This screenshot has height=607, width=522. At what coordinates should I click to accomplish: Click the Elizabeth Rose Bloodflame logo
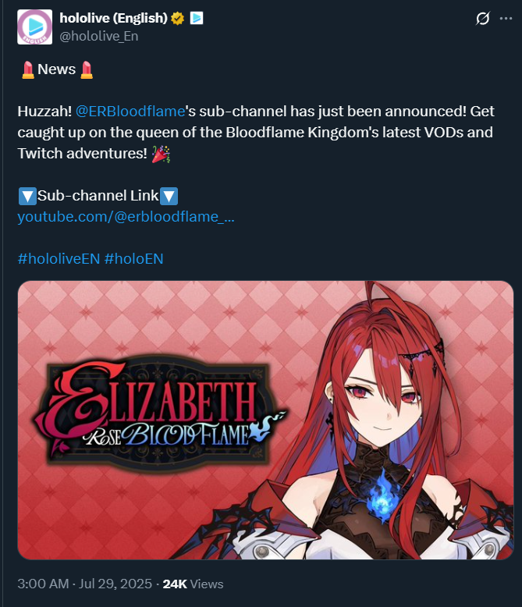click(158, 412)
